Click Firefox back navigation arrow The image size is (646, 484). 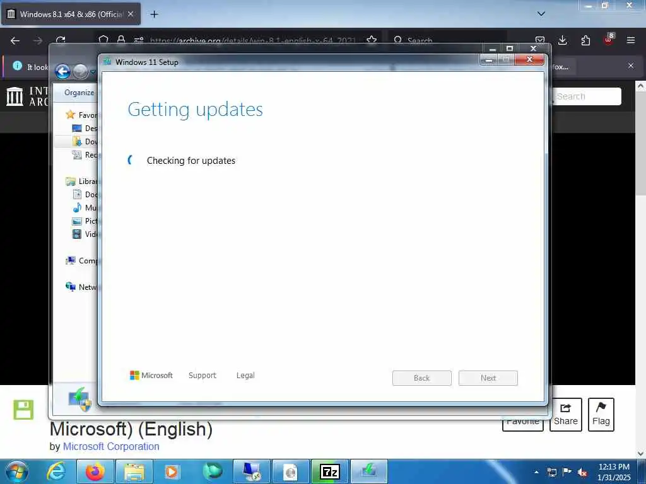15,40
